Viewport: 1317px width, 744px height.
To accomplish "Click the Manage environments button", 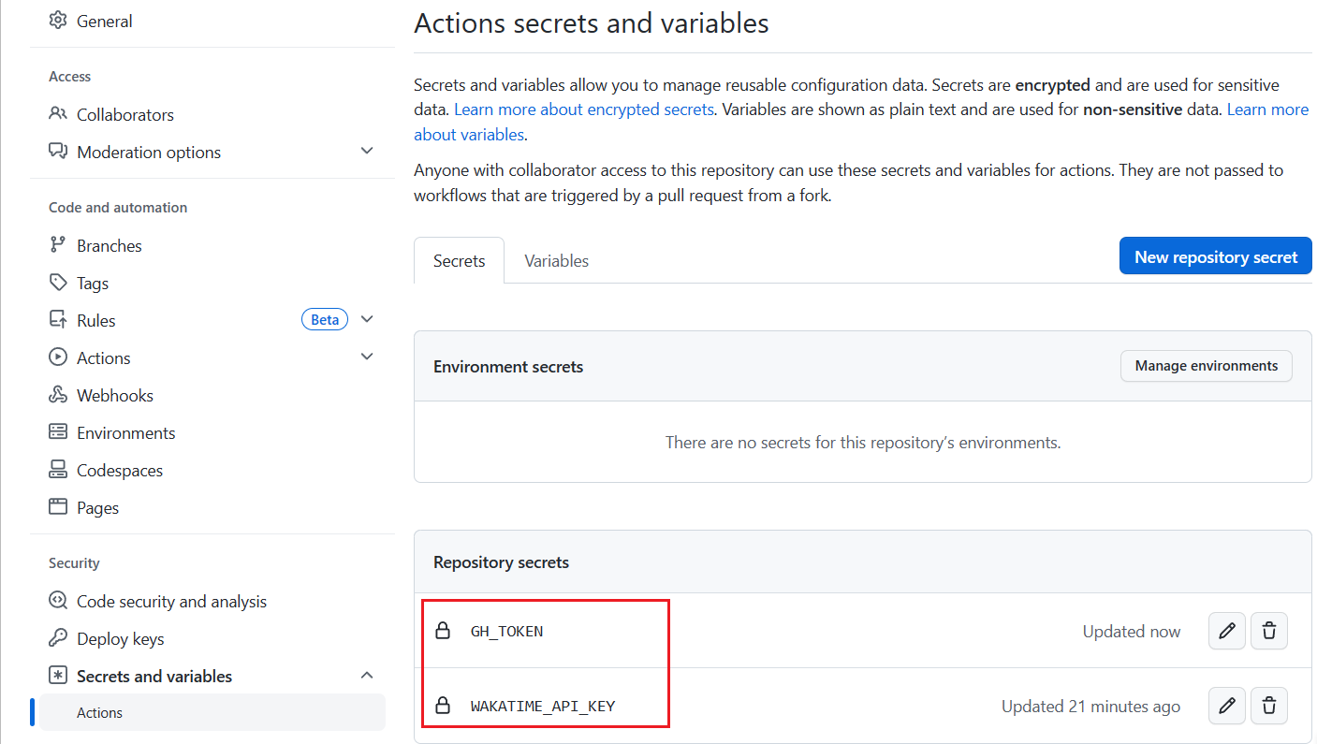I will tap(1206, 366).
